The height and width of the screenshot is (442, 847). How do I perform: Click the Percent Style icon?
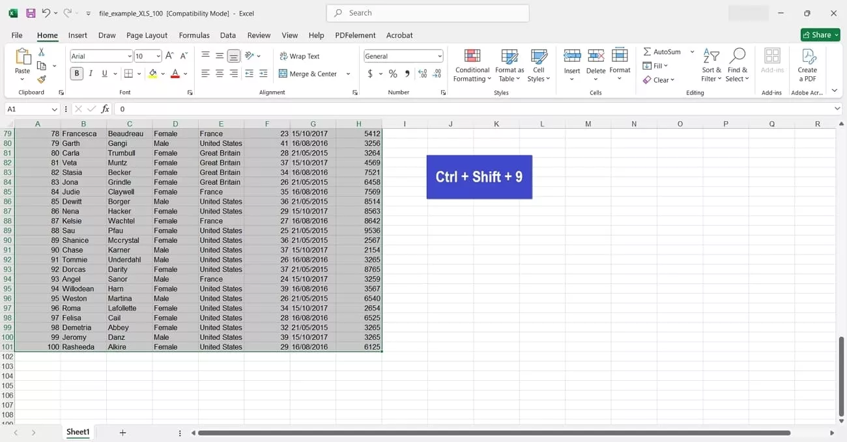[392, 74]
